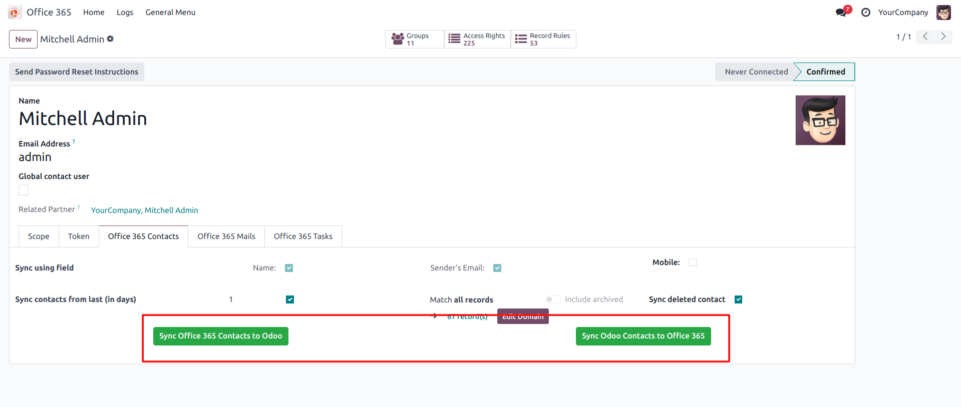Go to the next record arrow
The height and width of the screenshot is (407, 961).
coord(943,36)
